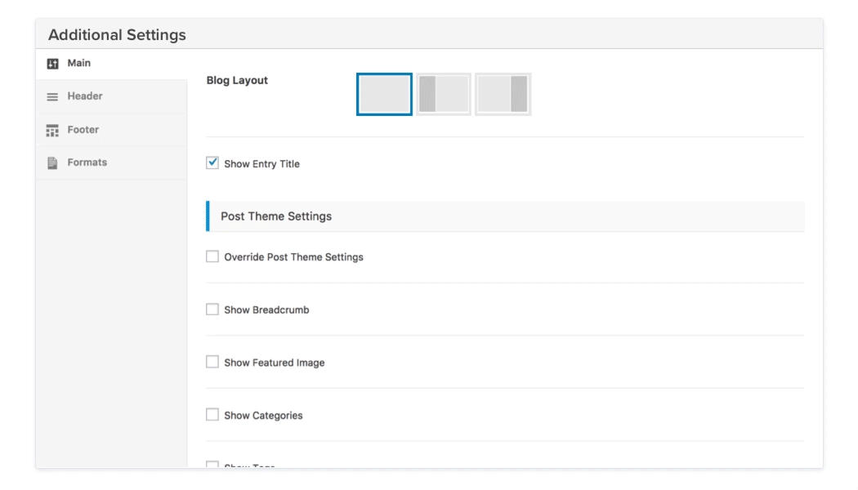
Task: Click the Main tab sliders icon
Action: pos(52,64)
